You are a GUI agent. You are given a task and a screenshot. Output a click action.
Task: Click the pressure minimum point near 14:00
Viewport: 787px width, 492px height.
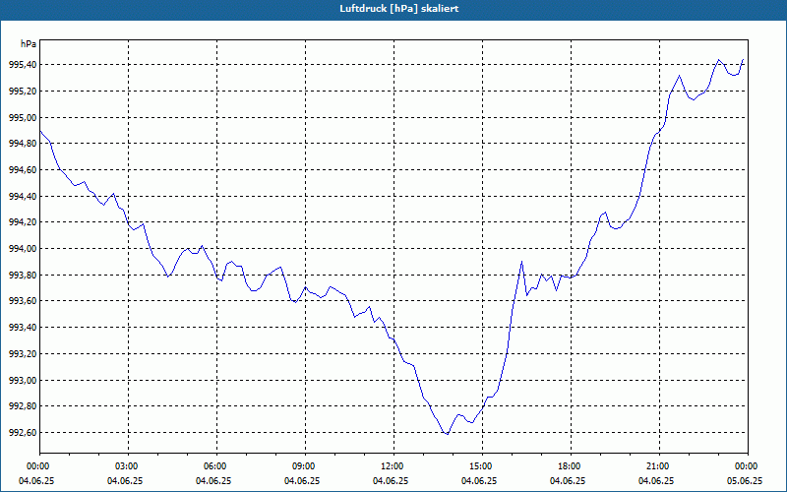pyautogui.click(x=447, y=434)
